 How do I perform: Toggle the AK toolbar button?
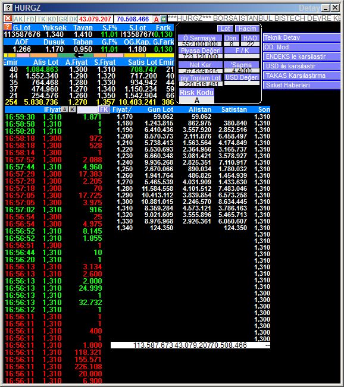[18, 19]
